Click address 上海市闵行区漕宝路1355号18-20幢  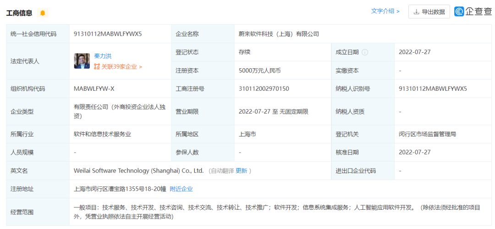[x=120, y=189]
